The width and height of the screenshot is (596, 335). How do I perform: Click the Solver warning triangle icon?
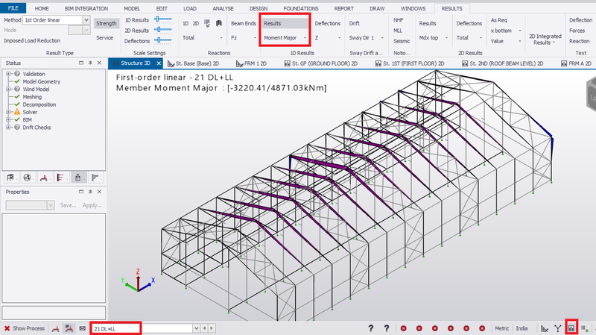coord(17,112)
